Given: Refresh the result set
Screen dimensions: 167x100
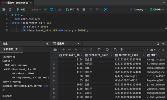Looking at the screenshot, I should pos(107,50).
